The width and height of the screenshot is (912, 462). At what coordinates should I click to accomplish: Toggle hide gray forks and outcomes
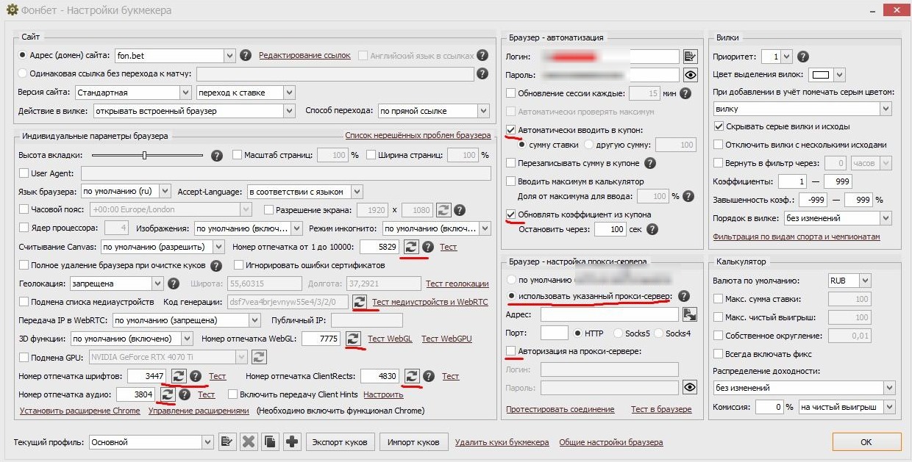point(719,126)
